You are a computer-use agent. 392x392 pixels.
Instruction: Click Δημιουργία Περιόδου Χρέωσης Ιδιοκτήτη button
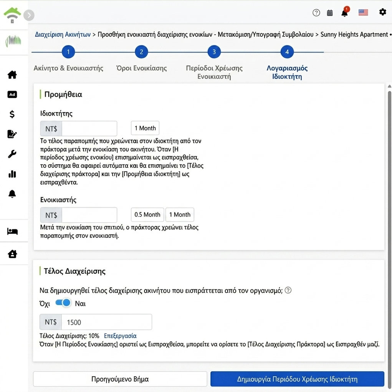click(x=297, y=379)
